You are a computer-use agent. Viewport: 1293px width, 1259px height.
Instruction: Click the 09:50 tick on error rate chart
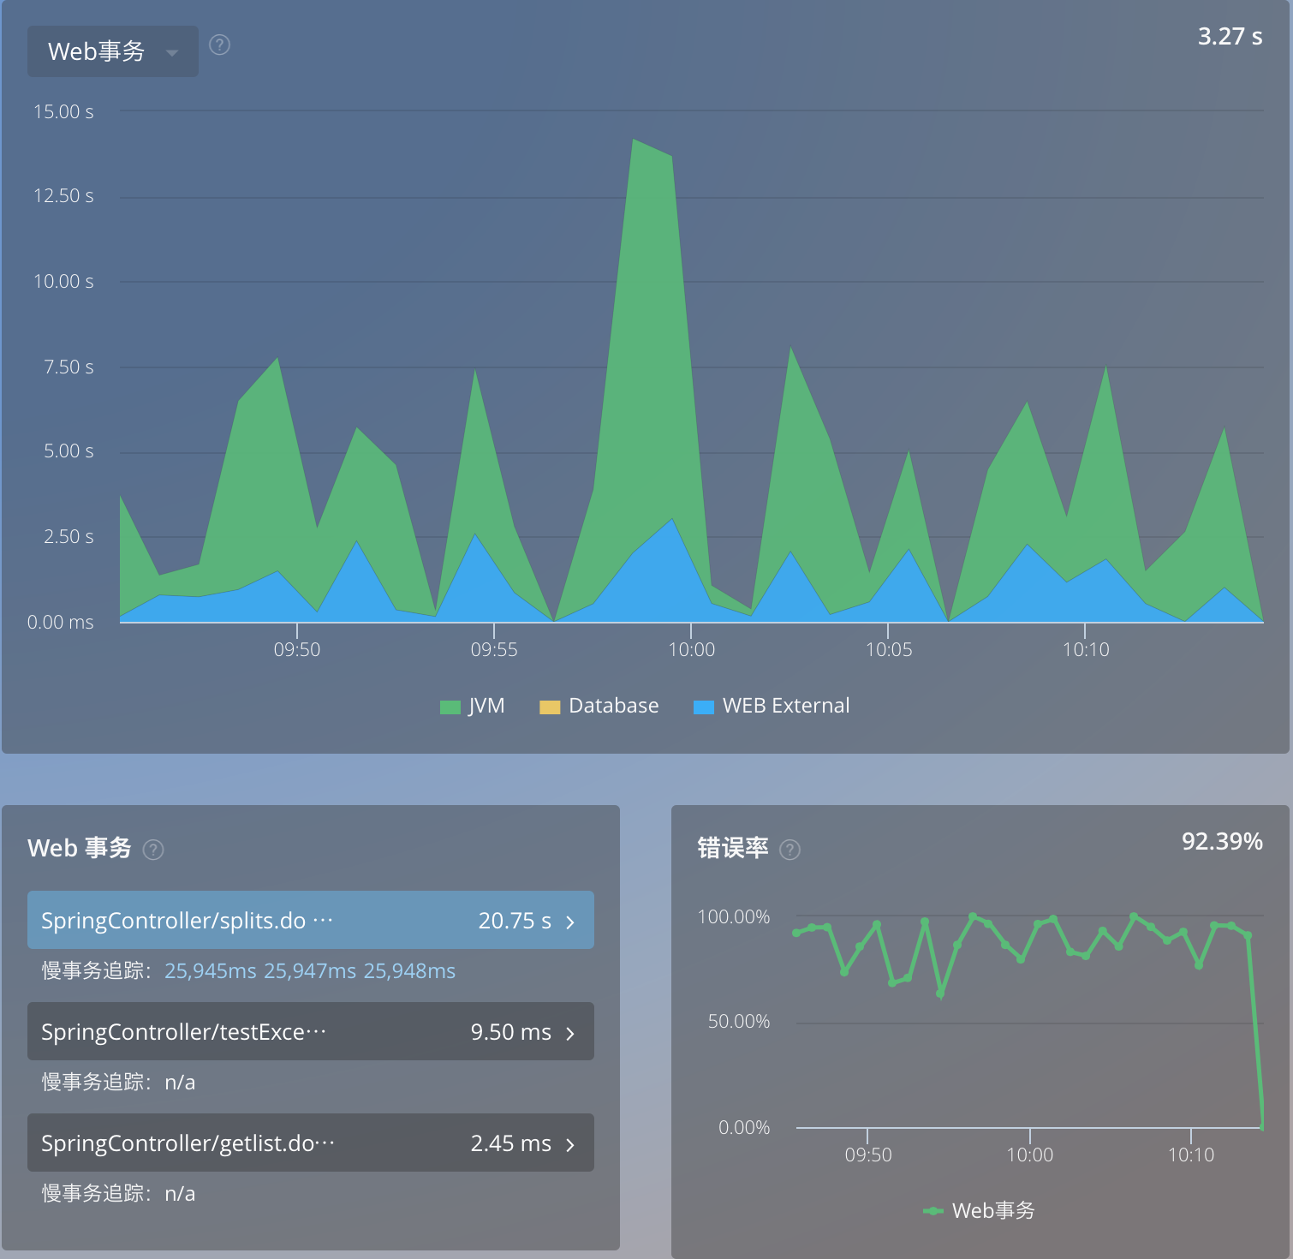(868, 1155)
